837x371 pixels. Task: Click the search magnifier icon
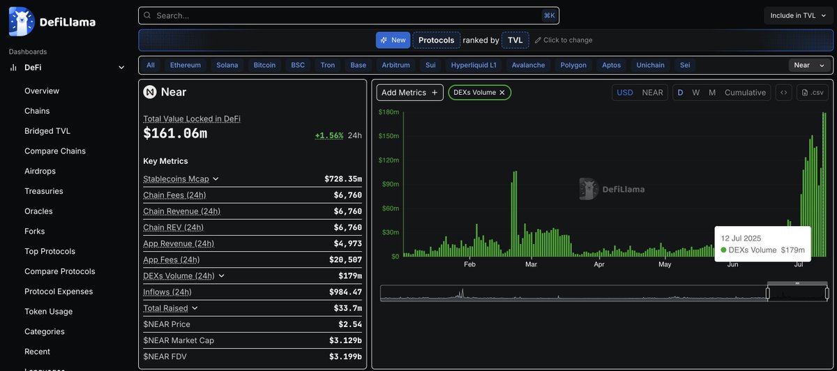[147, 15]
